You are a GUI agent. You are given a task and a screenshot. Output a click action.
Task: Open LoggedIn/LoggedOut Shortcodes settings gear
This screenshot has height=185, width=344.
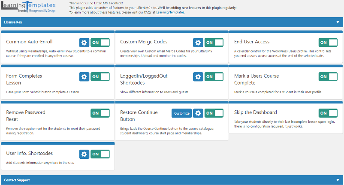[x=198, y=77]
